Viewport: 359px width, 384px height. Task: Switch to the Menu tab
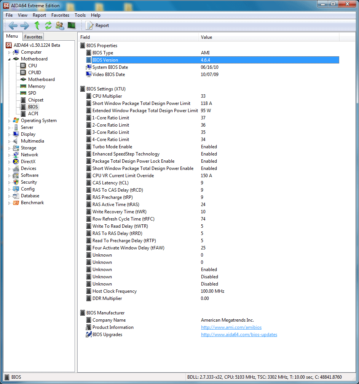(x=12, y=36)
